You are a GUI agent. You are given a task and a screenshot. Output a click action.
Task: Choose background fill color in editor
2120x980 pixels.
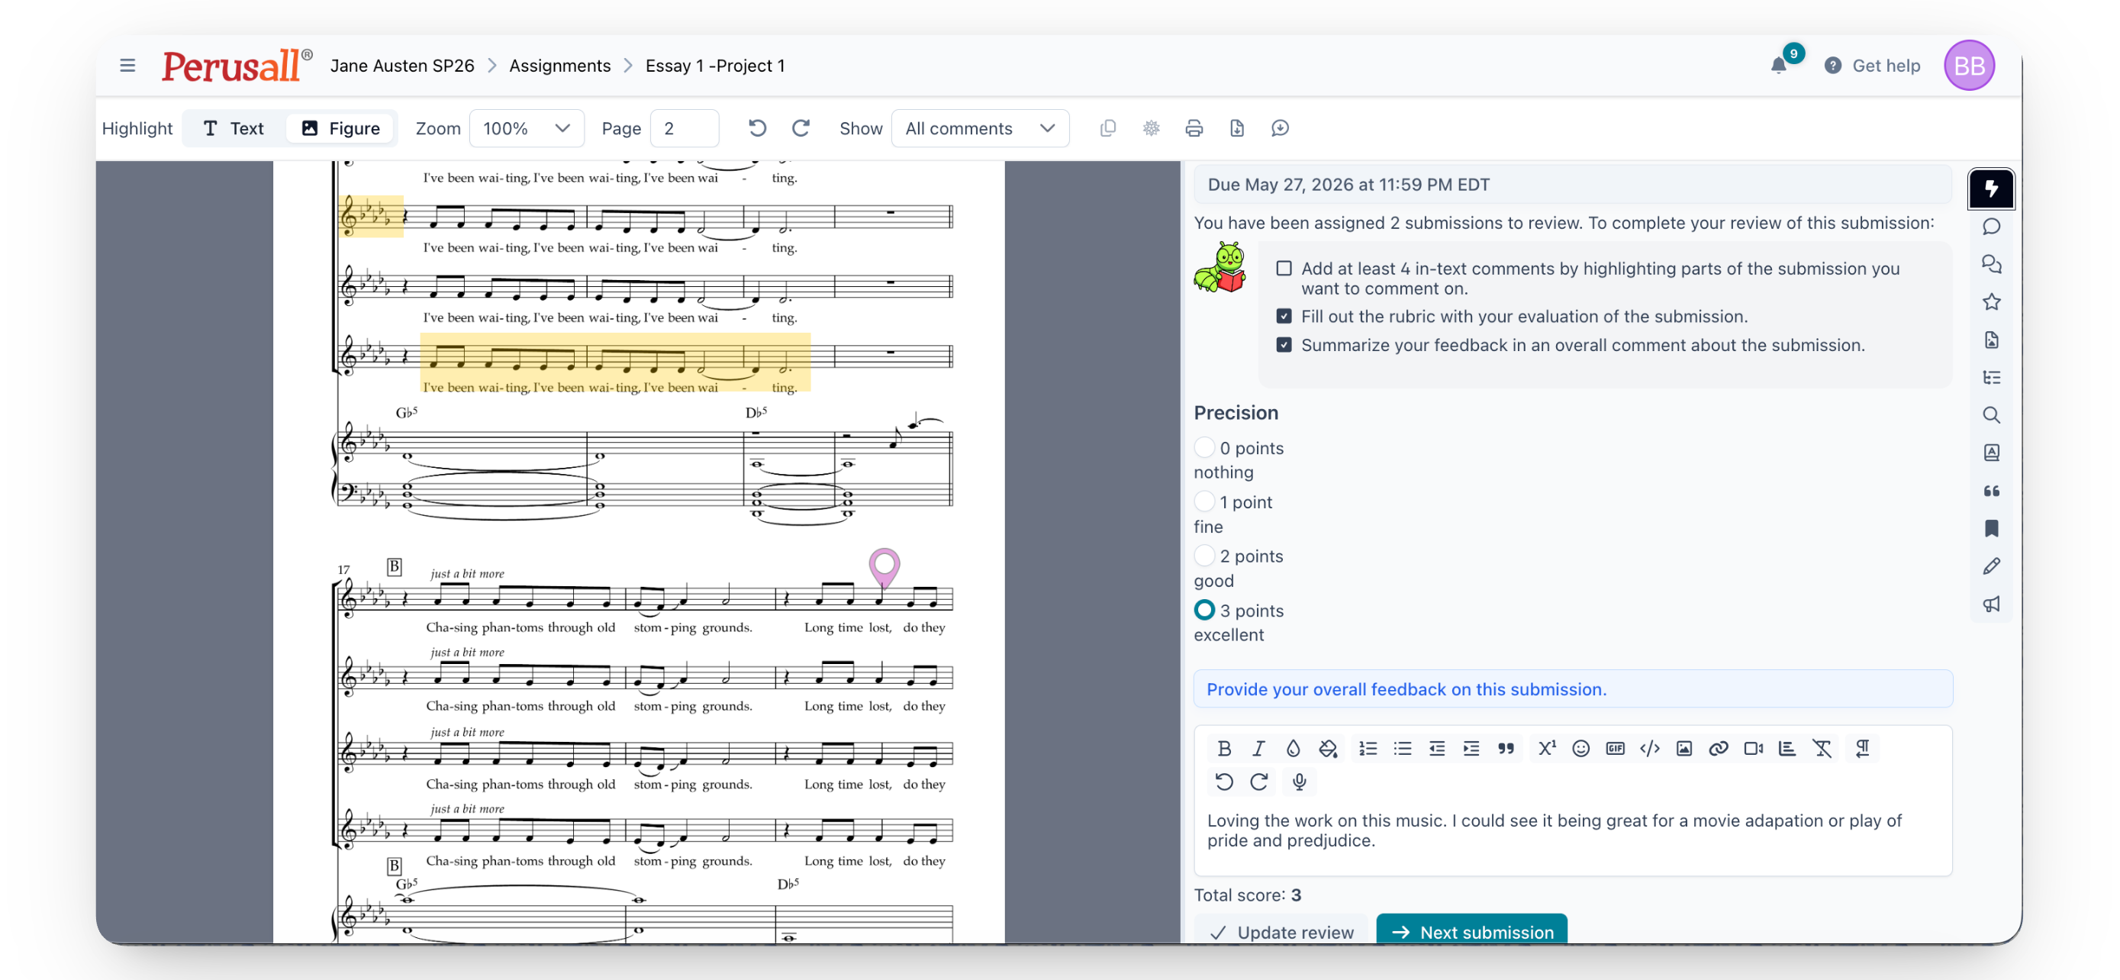1327,748
